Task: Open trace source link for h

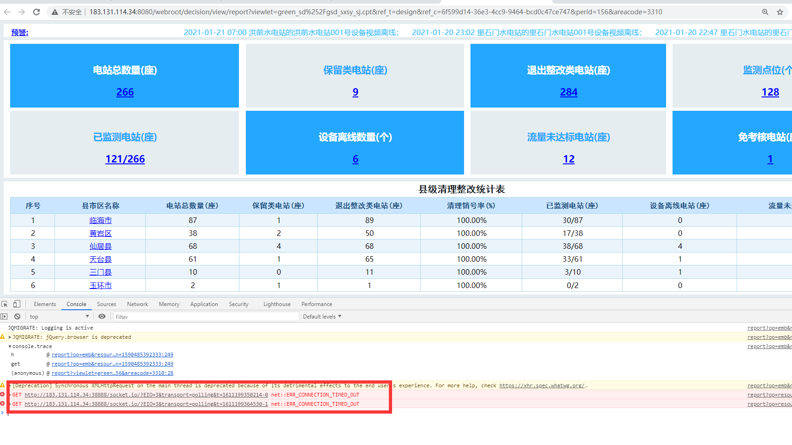Action: (113, 355)
